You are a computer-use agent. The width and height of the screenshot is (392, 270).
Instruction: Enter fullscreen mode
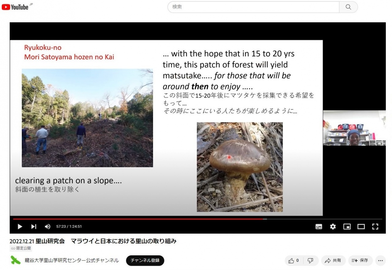(375, 227)
